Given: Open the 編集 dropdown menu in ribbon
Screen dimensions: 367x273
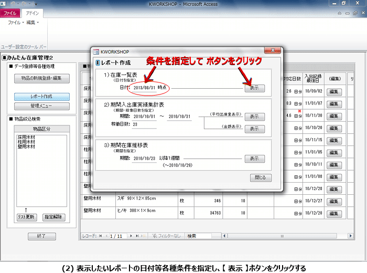Looking at the screenshot, I should (x=33, y=23).
